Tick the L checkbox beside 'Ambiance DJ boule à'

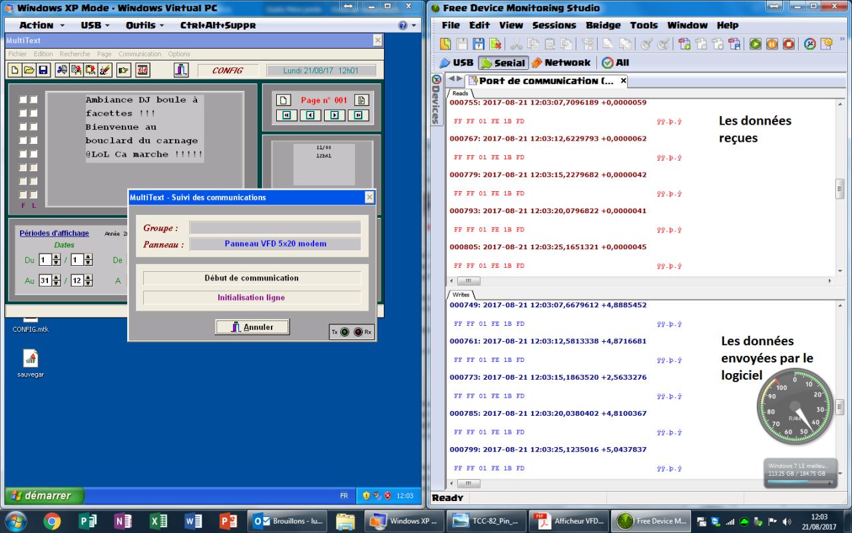click(x=33, y=99)
